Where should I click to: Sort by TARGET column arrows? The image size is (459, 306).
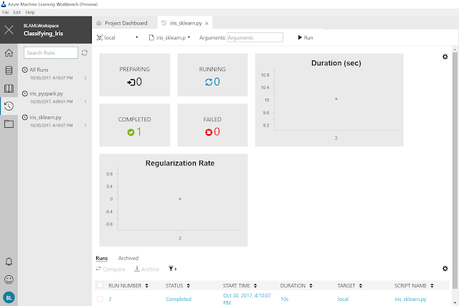pos(361,285)
